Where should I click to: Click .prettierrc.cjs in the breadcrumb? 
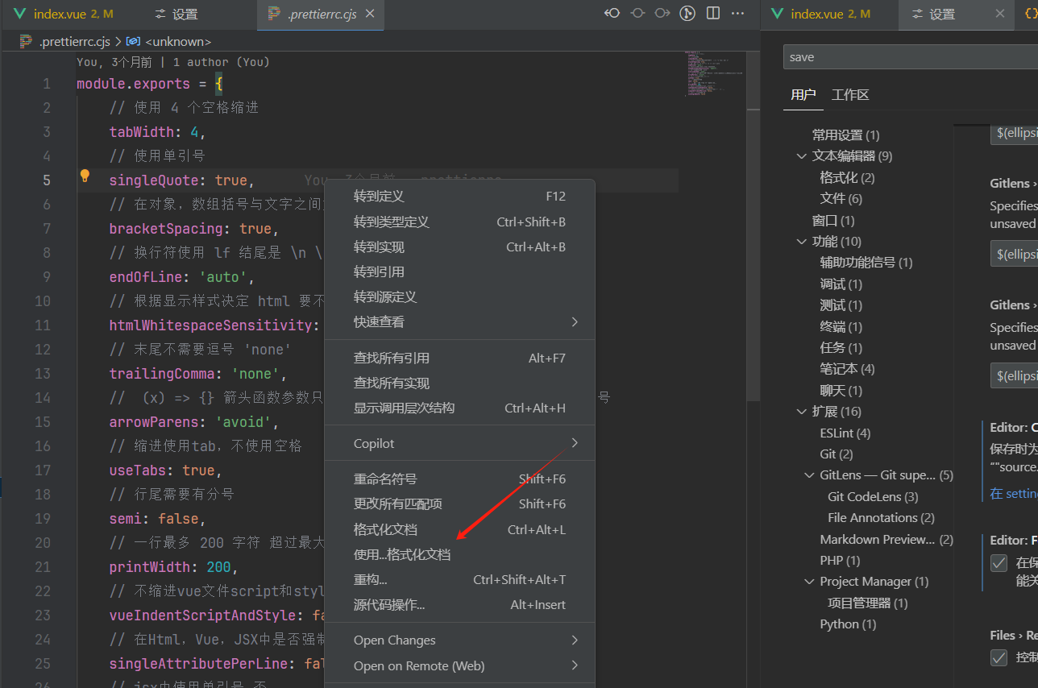click(x=76, y=41)
